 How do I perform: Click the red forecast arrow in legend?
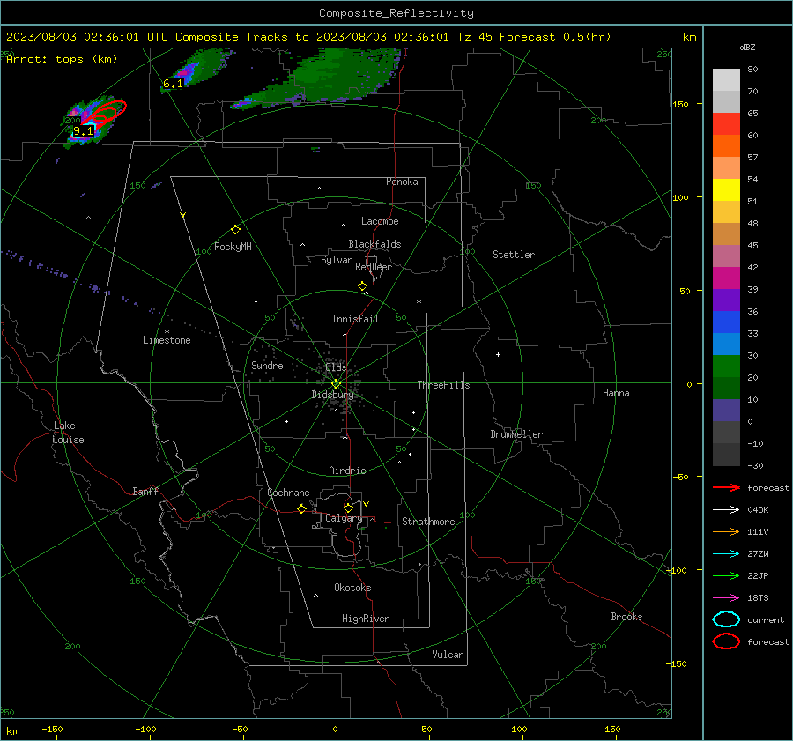pos(726,487)
